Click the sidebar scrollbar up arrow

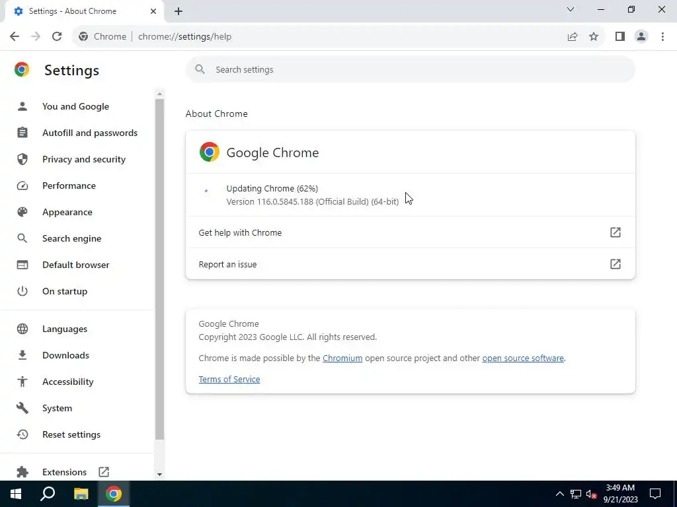click(159, 94)
